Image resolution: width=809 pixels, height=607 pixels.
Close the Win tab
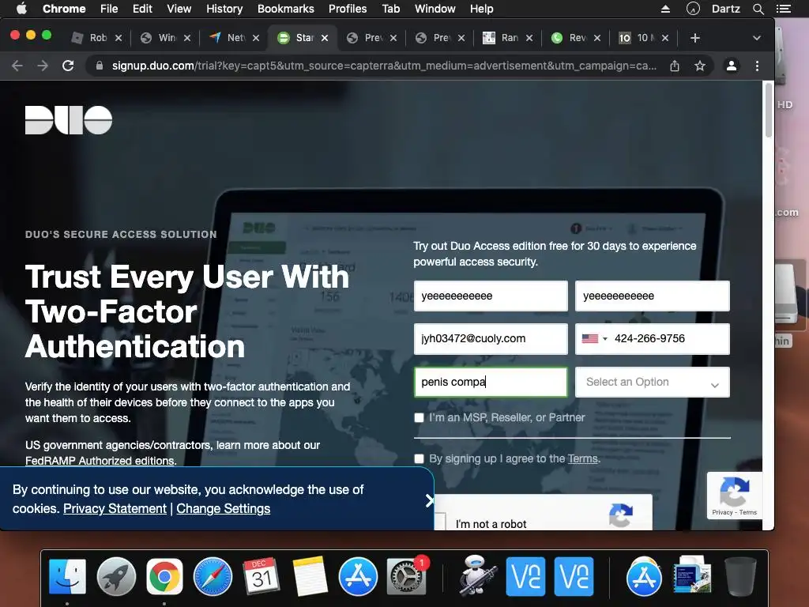click(186, 38)
